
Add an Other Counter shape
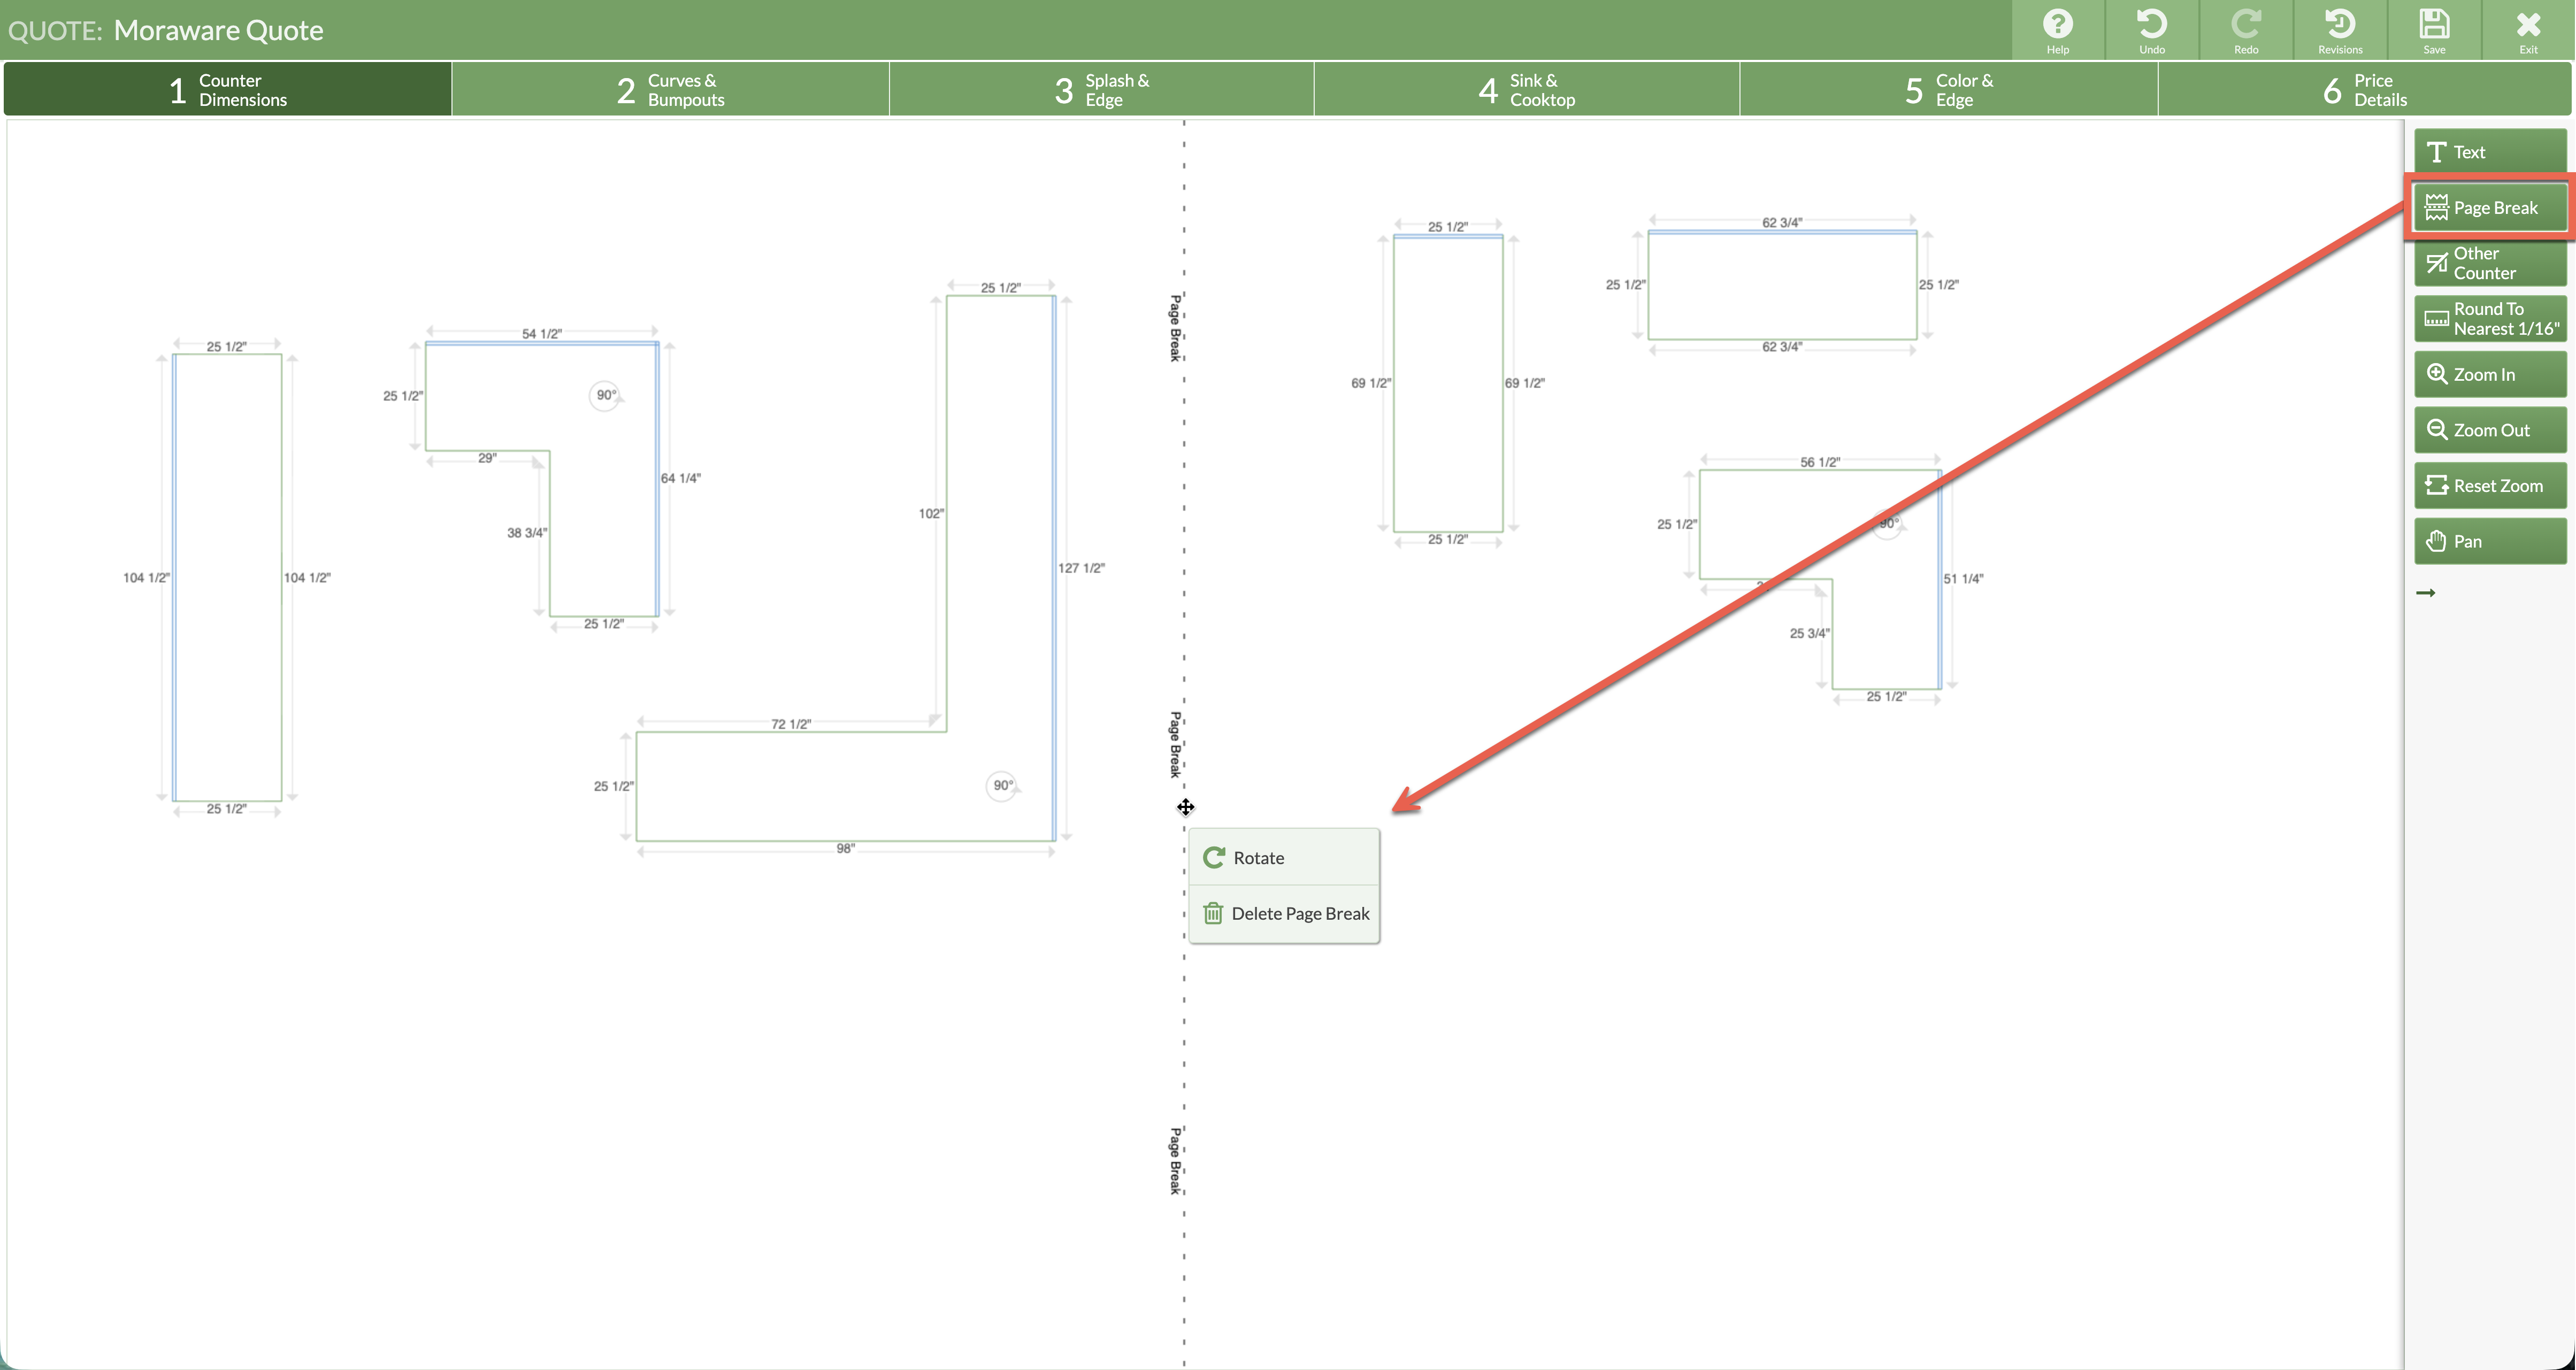click(2489, 263)
